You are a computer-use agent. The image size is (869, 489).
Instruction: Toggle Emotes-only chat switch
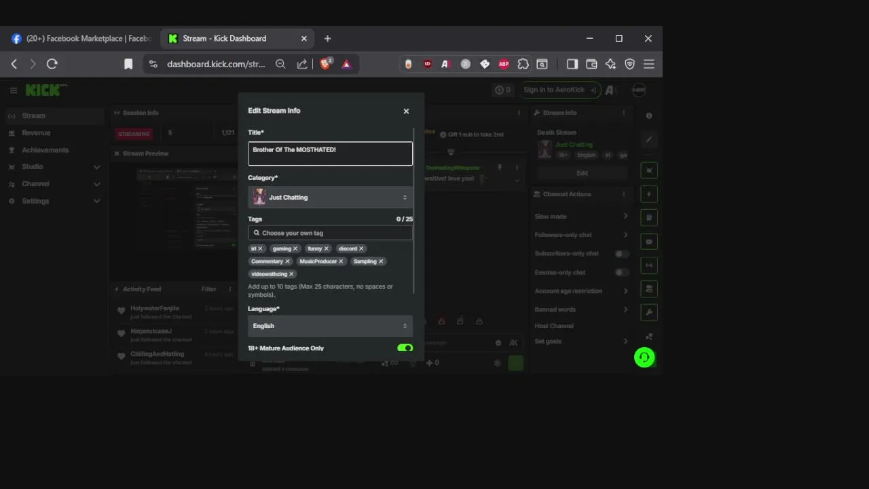[x=621, y=272]
